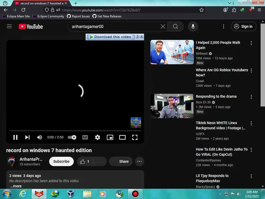Pause the YouTube video
265x199 pixels.
(15, 137)
